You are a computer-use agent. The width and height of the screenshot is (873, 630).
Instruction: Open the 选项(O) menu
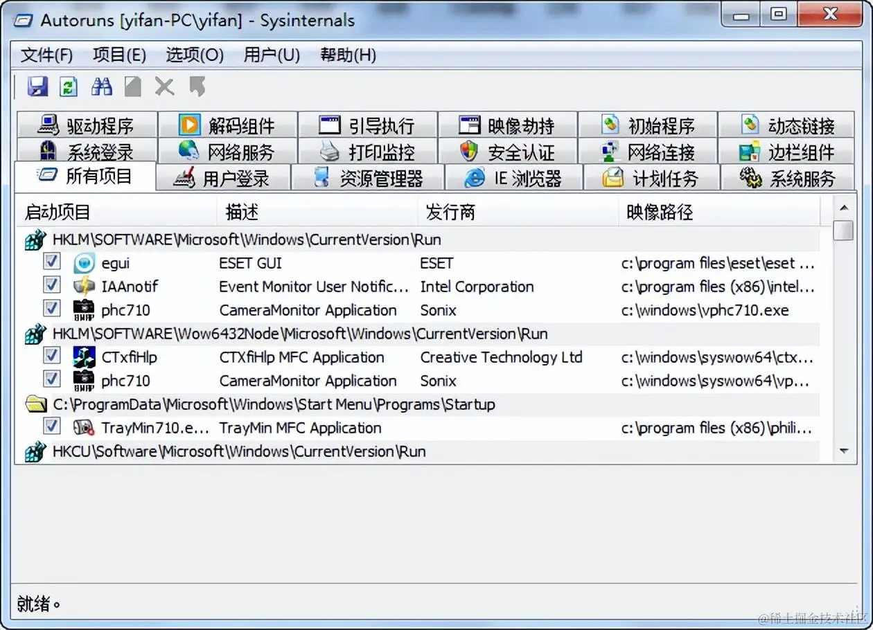(x=195, y=55)
